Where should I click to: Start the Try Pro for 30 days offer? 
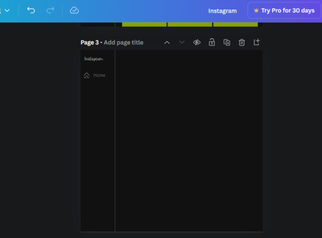pos(284,11)
